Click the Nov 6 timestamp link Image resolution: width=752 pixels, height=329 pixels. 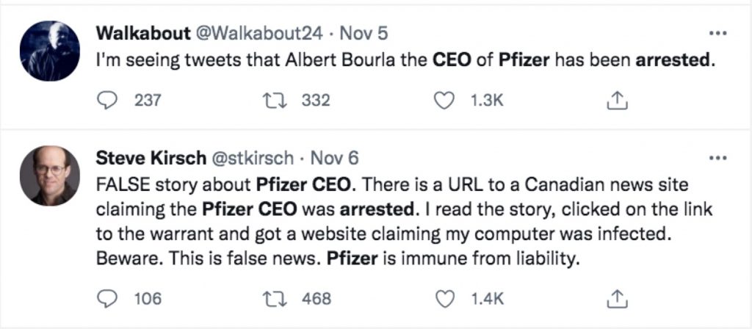(x=335, y=158)
